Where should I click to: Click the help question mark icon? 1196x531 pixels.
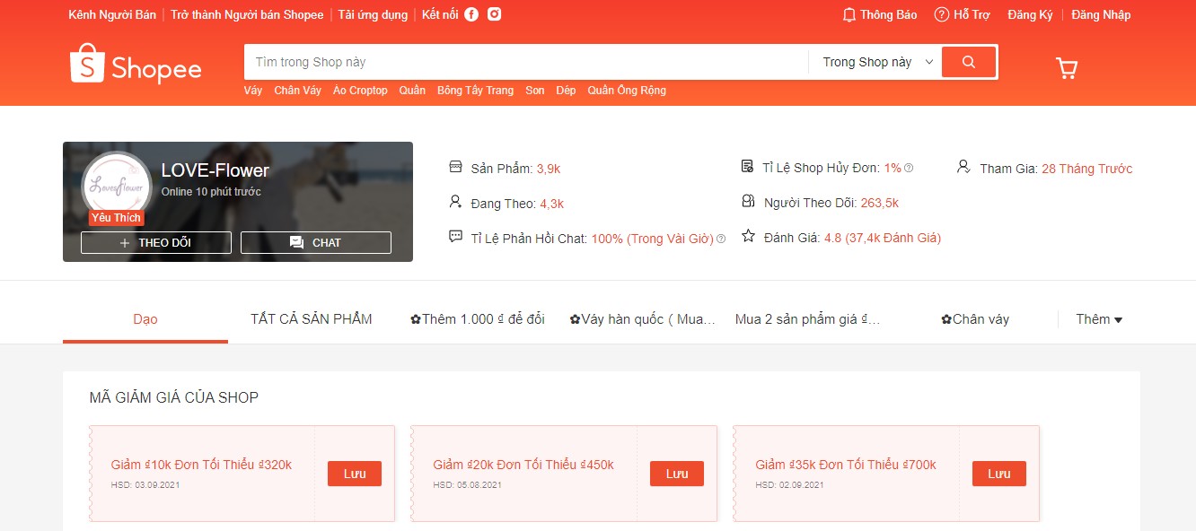point(942,14)
